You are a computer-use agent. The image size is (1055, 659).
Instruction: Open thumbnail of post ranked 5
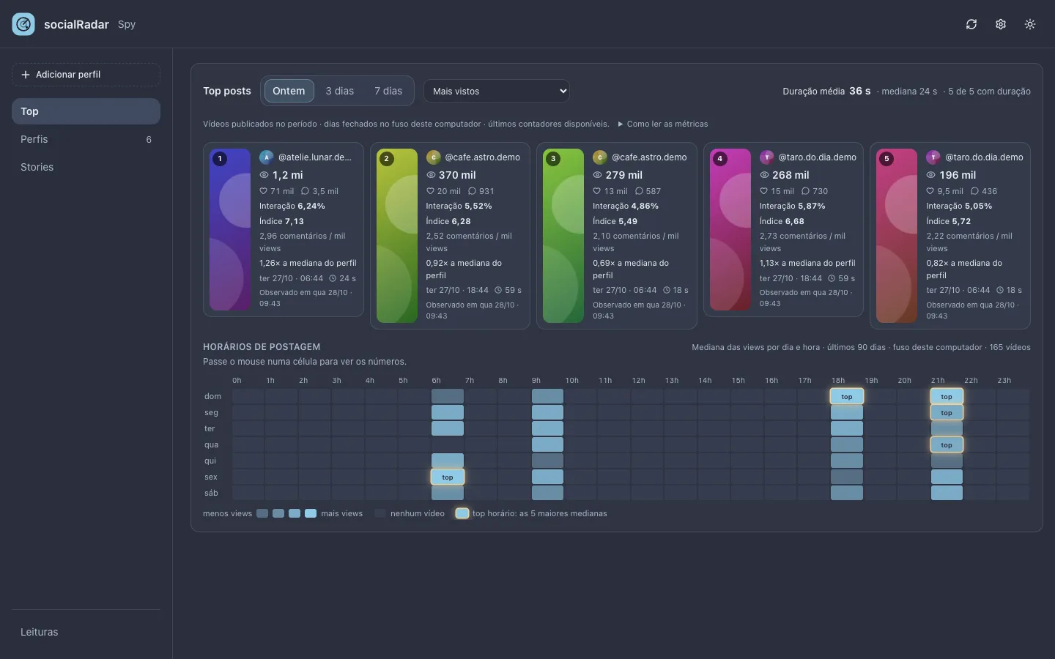tap(897, 236)
